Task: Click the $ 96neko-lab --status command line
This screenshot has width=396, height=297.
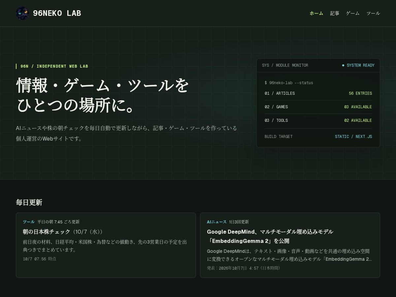Action: tap(289, 83)
